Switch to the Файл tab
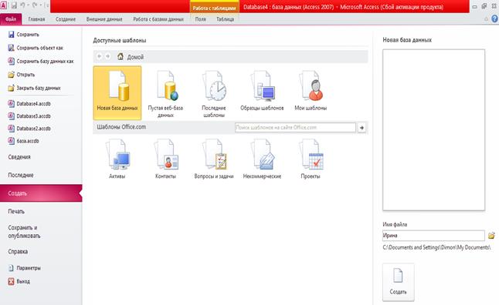The height and width of the screenshot is (305, 499). click(x=11, y=19)
